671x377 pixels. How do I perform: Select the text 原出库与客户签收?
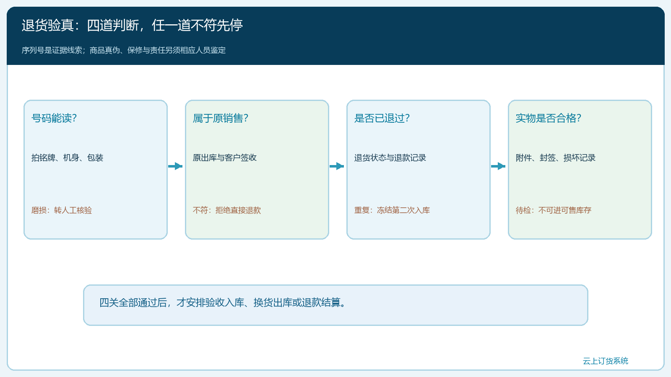(225, 158)
